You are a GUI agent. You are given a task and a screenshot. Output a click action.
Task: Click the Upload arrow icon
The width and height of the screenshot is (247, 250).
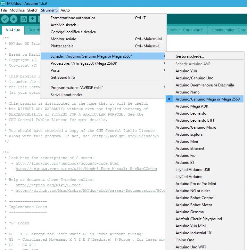[x=14, y=19]
